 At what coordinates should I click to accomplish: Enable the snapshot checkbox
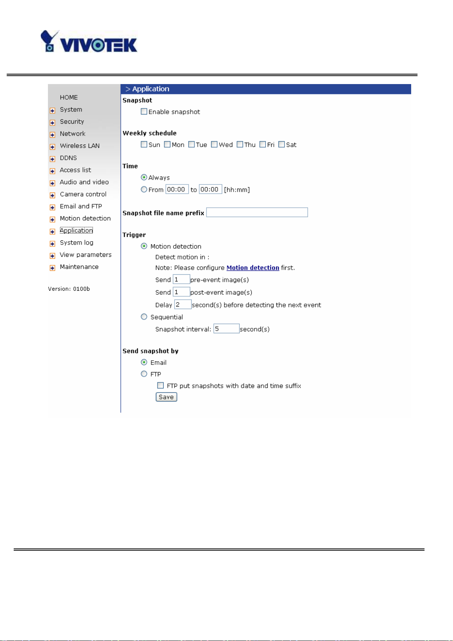[x=144, y=111]
